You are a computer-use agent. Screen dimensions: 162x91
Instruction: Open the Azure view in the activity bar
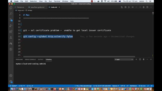(11, 43)
